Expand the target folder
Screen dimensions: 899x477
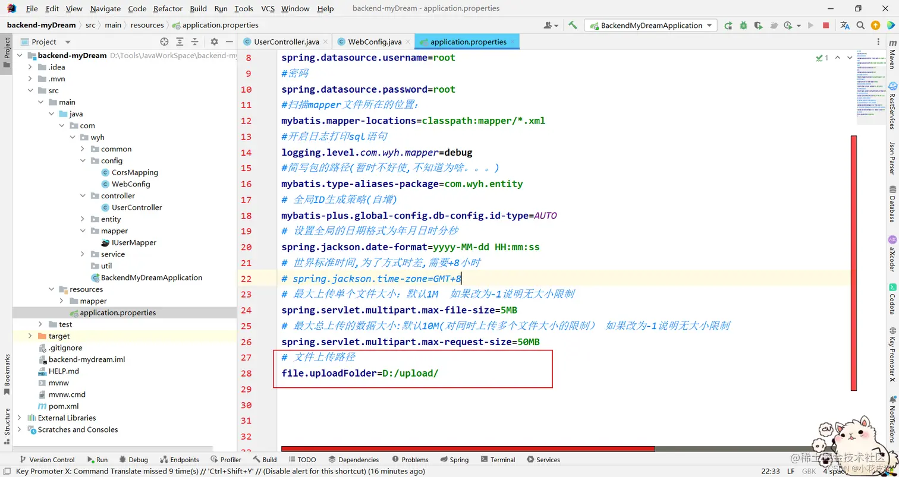[30, 336]
